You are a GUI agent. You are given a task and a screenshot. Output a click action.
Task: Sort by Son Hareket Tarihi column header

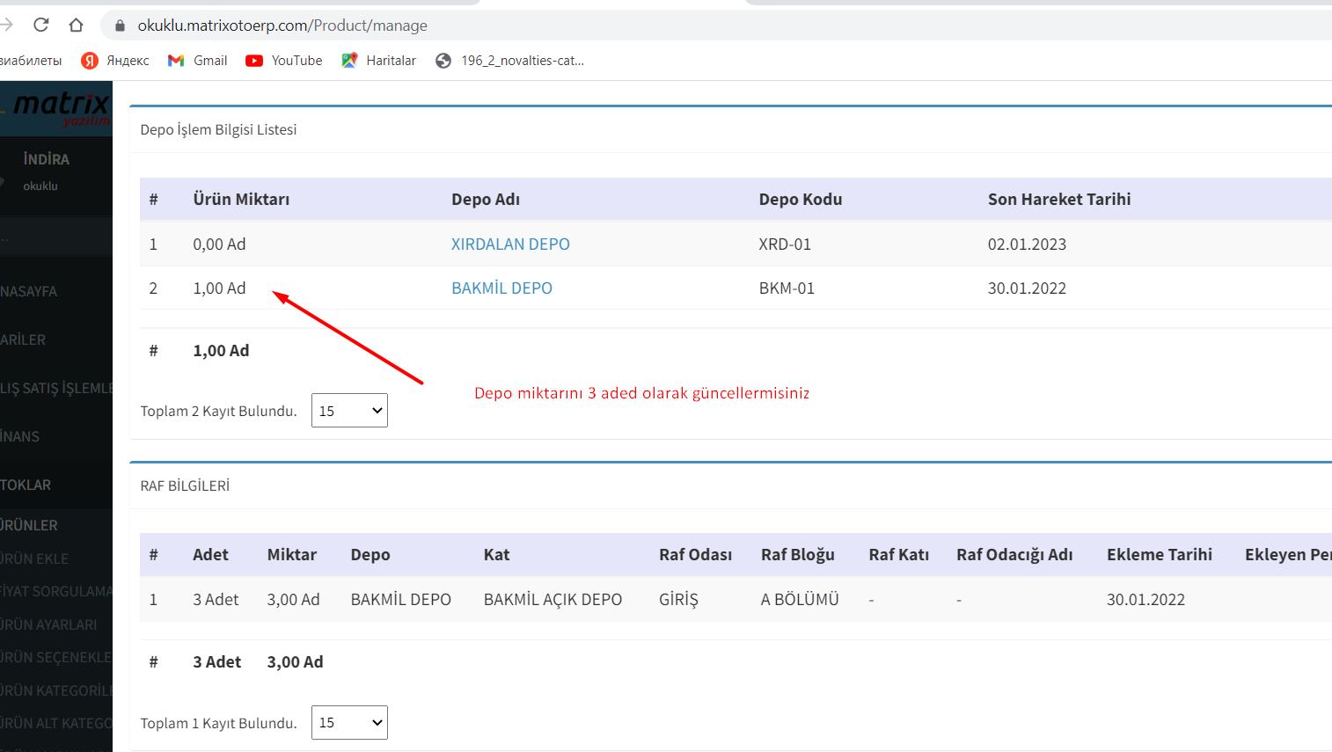[x=1058, y=200]
